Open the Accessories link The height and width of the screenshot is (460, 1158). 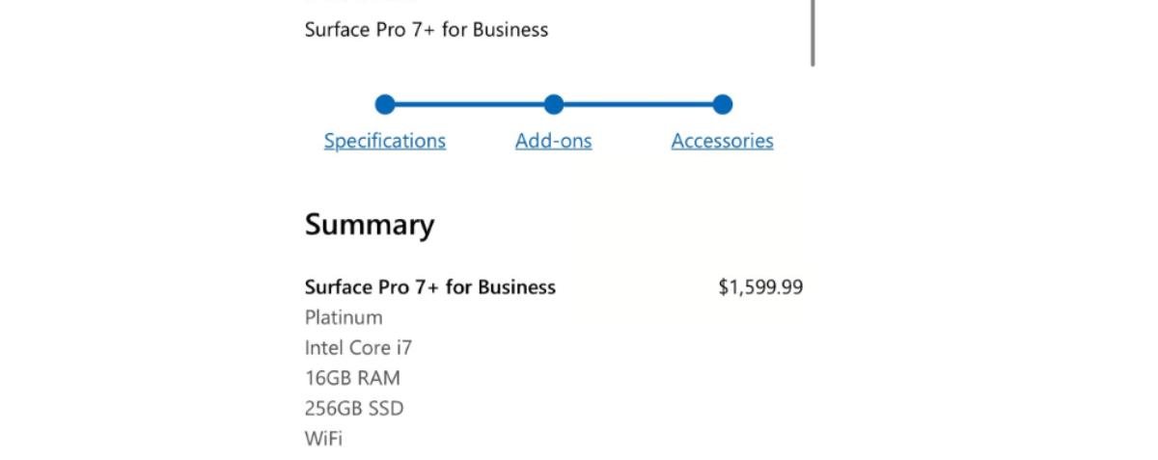point(722,141)
